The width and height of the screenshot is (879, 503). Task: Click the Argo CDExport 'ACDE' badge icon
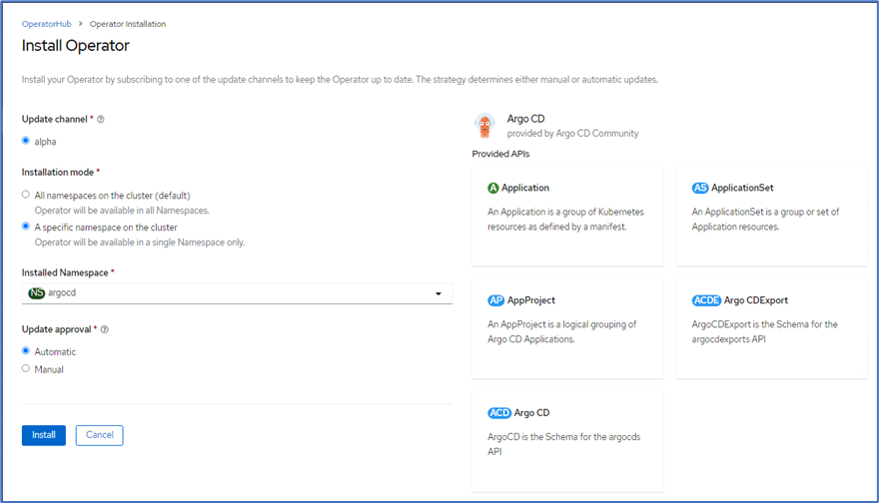(x=706, y=300)
